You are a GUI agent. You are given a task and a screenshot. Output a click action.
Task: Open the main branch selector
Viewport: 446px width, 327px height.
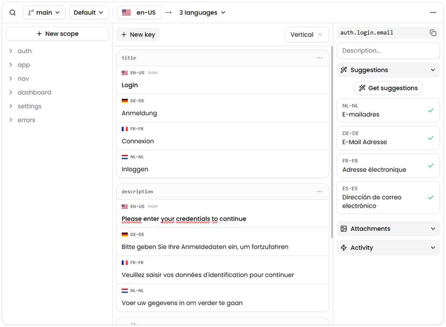pyautogui.click(x=44, y=12)
